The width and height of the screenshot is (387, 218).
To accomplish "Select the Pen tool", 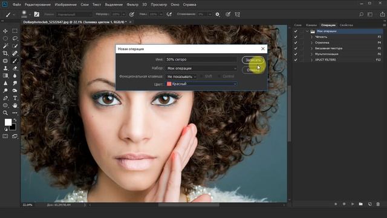I will click(x=5, y=98).
